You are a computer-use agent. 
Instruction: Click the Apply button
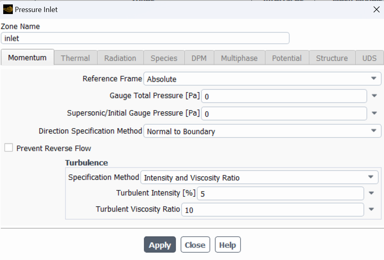tap(160, 244)
